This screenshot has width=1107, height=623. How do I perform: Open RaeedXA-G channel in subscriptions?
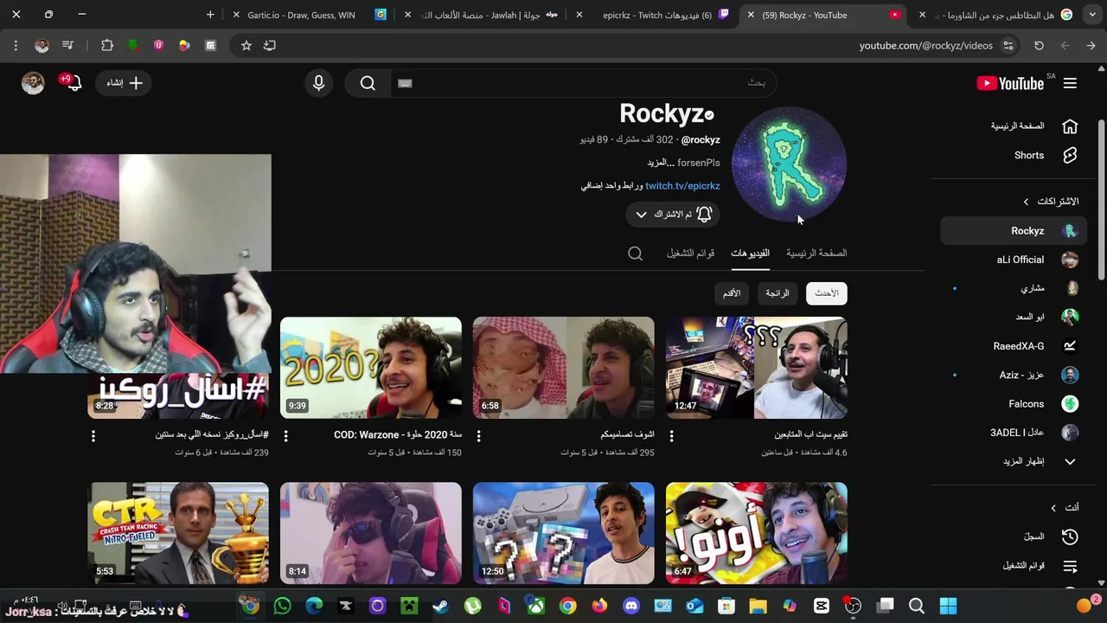pyautogui.click(x=1014, y=346)
